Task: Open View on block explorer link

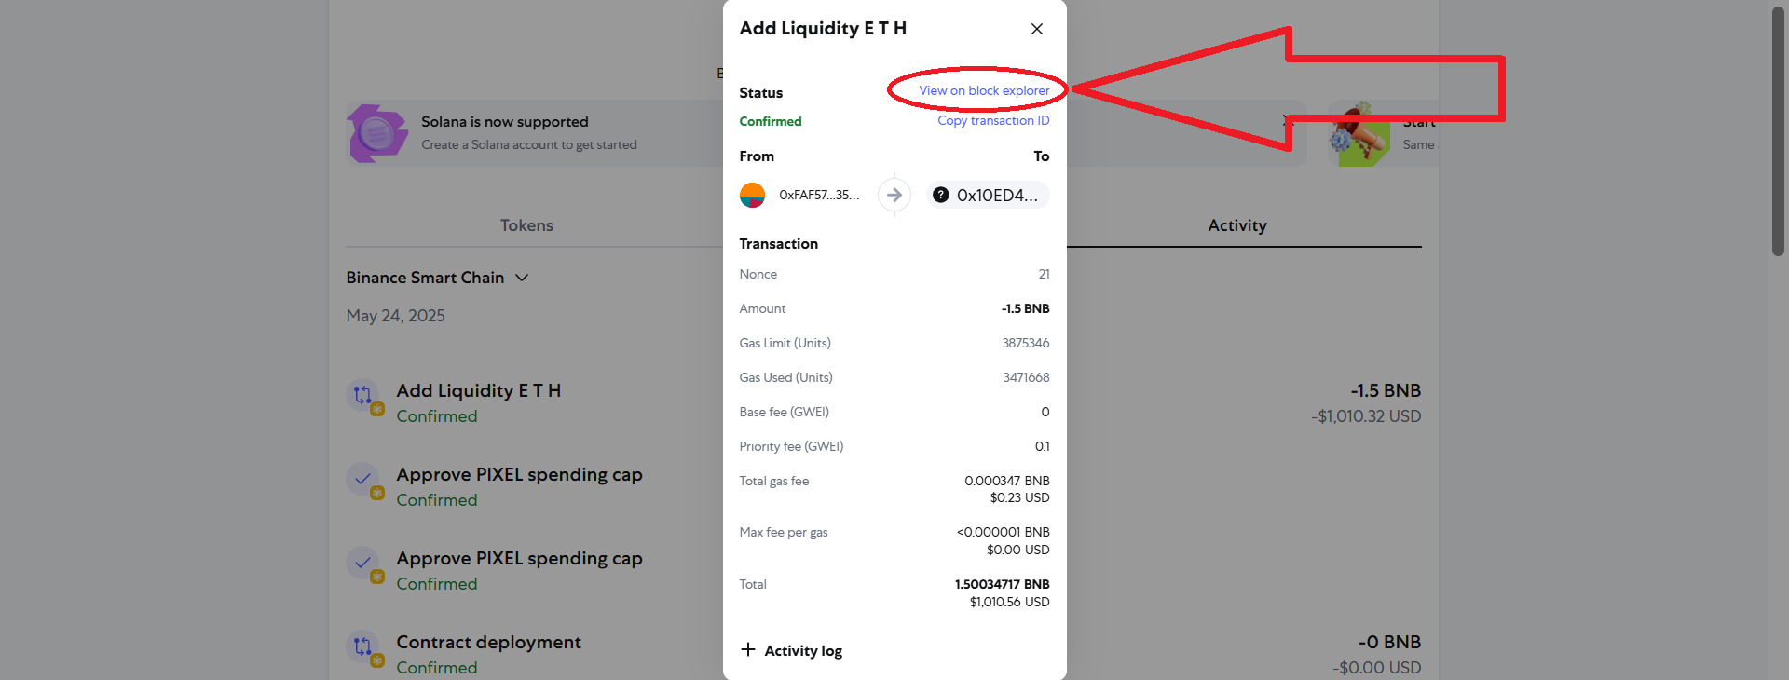Action: [x=984, y=90]
